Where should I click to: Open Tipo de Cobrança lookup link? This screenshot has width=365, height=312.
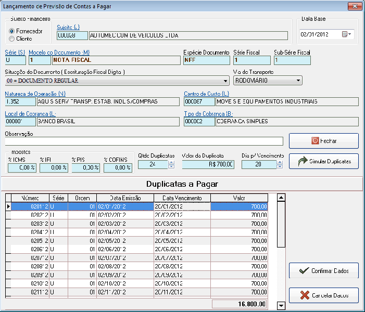click(208, 114)
